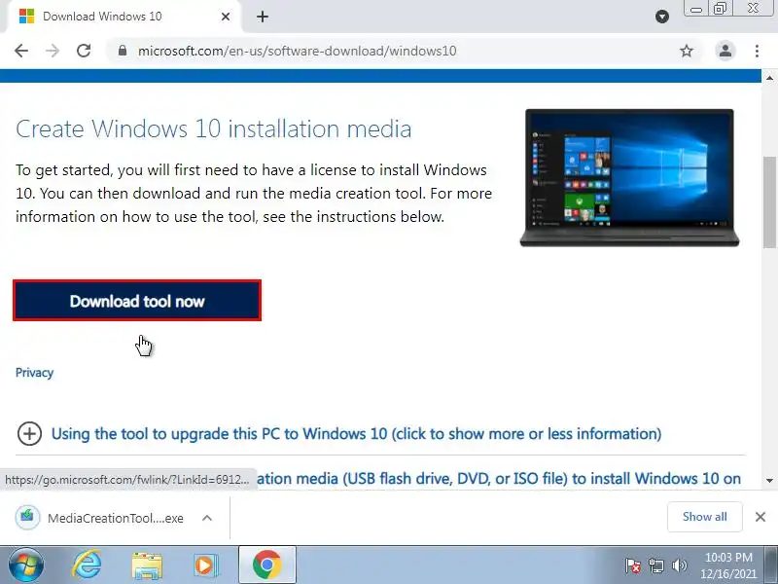The image size is (778, 584).
Task: Open Windows Explorer folder in taskbar
Action: pos(147,566)
